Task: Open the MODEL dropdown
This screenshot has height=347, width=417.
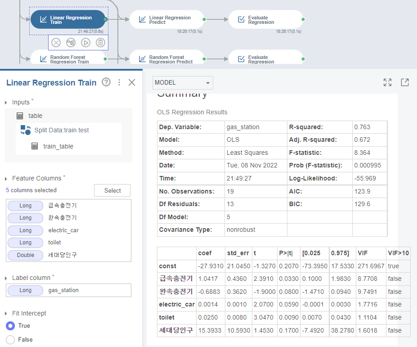Action: point(183,83)
